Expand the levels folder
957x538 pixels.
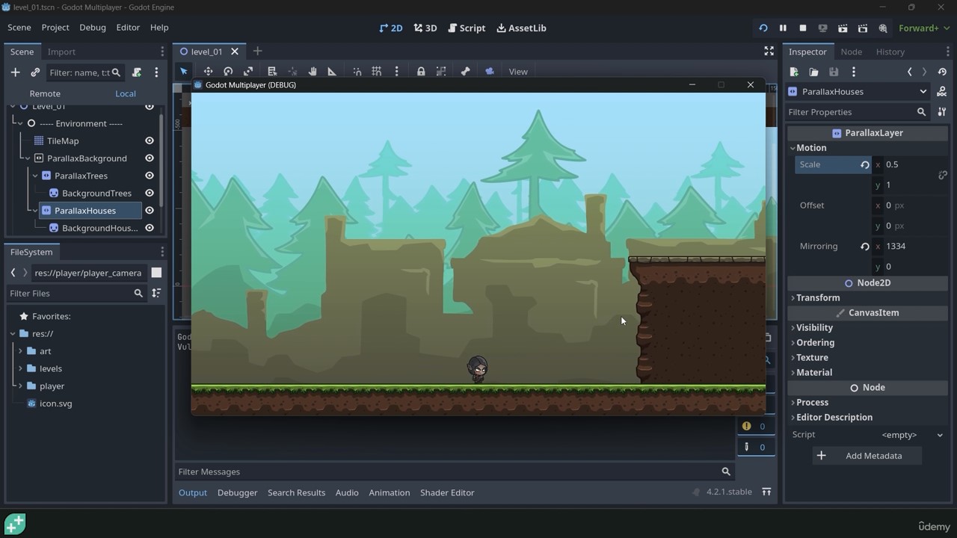tap(20, 368)
